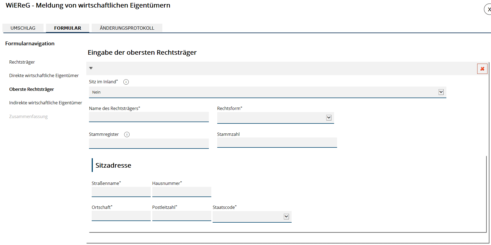This screenshot has height=245, width=491.
Task: Open Direkte wirtschaftliche Eigentümer section
Action: click(44, 75)
